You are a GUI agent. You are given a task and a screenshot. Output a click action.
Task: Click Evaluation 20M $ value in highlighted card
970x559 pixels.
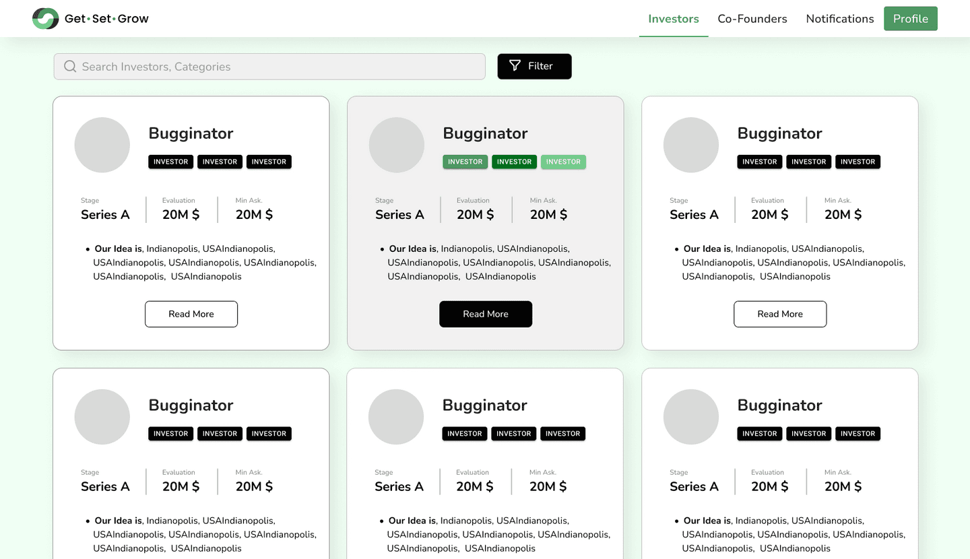[476, 215]
